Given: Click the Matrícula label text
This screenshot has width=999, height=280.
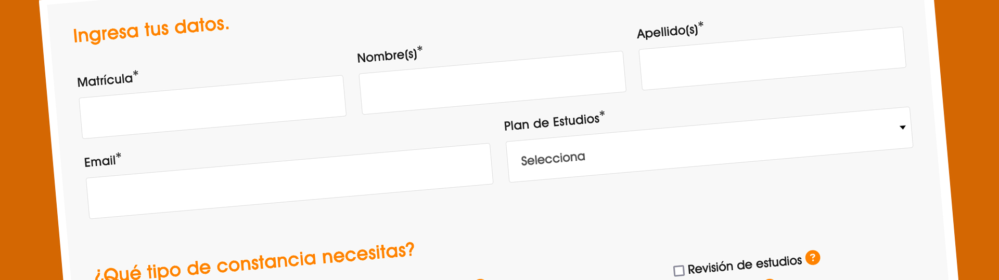Looking at the screenshot, I should coord(105,80).
